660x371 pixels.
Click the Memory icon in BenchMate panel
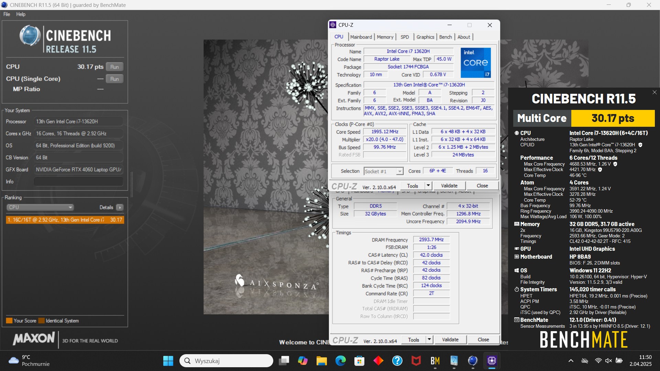516,224
